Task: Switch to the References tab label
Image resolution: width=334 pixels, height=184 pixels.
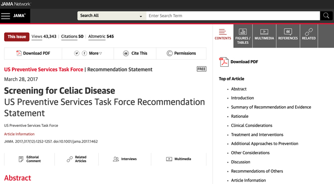Action: pos(288,38)
